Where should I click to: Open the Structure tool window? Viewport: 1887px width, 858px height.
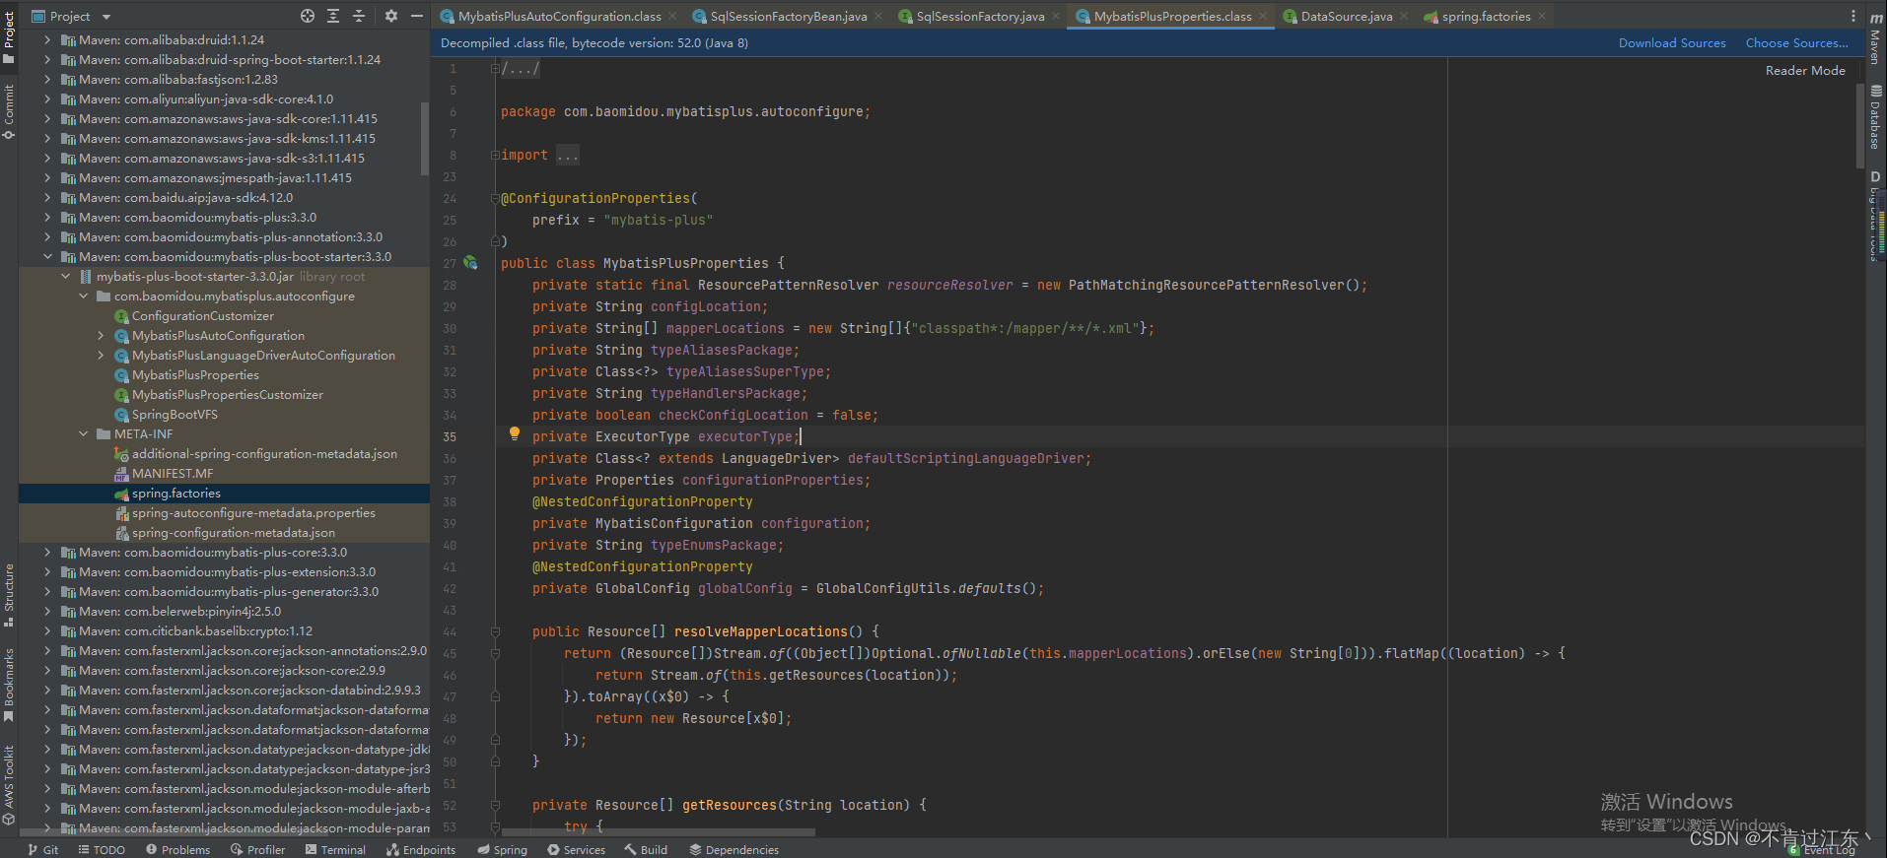(9, 595)
